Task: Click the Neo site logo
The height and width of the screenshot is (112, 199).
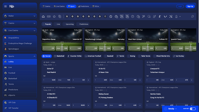Action: 12,6
